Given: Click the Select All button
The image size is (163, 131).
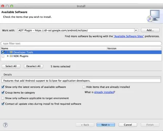Looking at the screenshot, I should [11, 66].
